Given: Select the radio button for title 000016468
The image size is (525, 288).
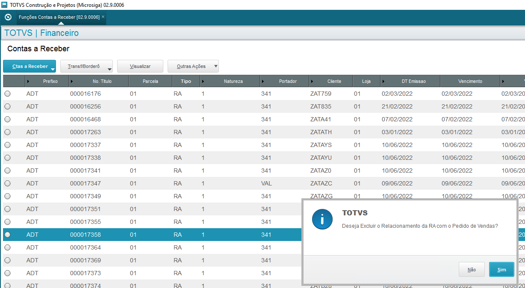Looking at the screenshot, I should point(8,119).
